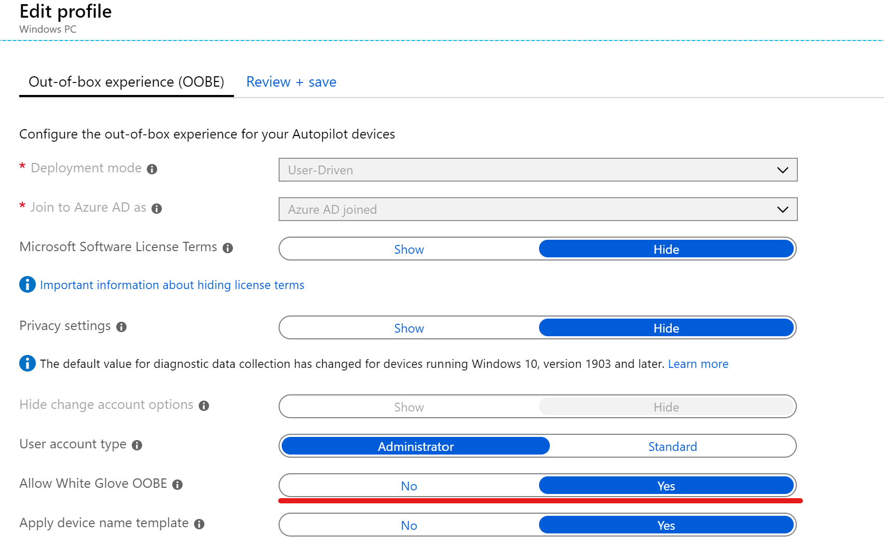The height and width of the screenshot is (549, 884).
Task: Click blue info icon beside diagnostic data notice
Action: pos(27,363)
